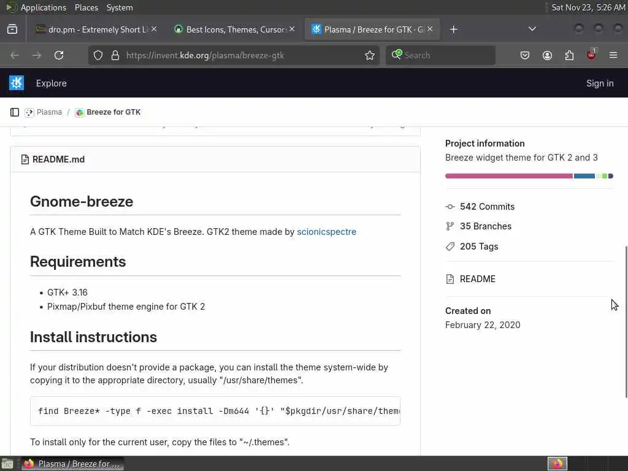Click the Sign in link

(600, 83)
